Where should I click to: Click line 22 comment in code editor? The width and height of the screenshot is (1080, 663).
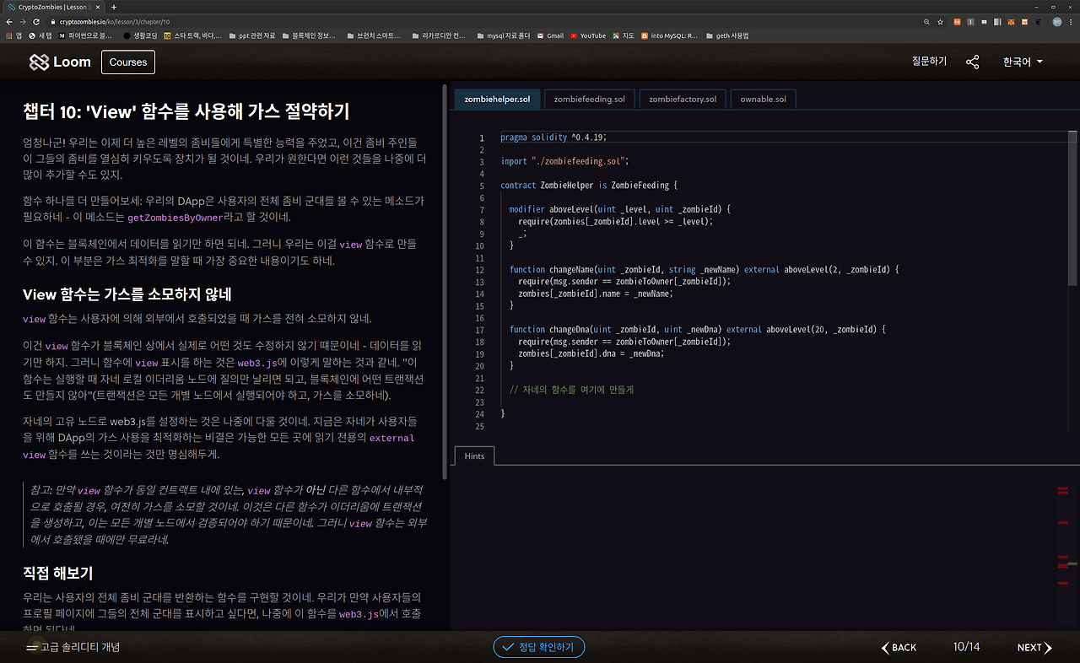[x=571, y=390]
